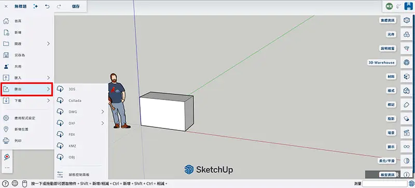
Task: Select 新增位置 add location
Action: [27, 129]
